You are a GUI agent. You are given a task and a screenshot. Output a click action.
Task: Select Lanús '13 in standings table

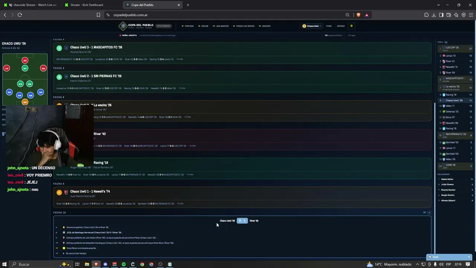[x=455, y=56]
